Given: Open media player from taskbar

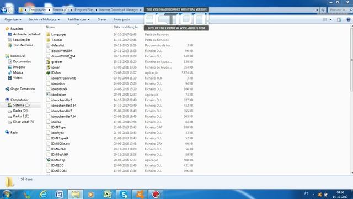Looking at the screenshot, I should coord(91,194).
